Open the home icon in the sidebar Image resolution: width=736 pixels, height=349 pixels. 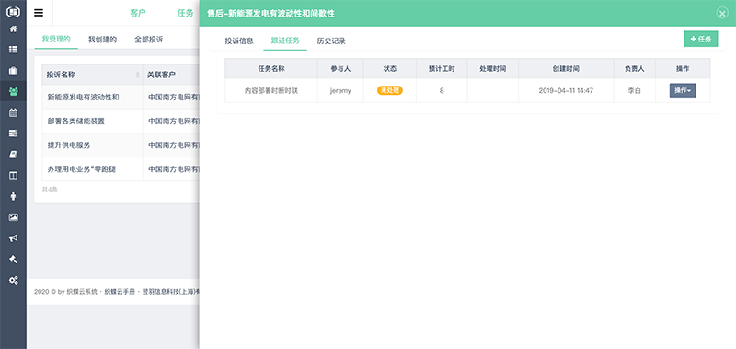click(13, 29)
